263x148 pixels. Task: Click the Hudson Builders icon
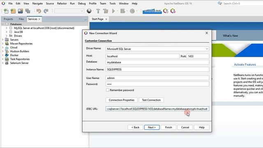pos(7,51)
